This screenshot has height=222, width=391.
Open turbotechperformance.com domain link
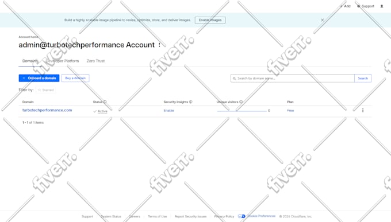tap(47, 110)
